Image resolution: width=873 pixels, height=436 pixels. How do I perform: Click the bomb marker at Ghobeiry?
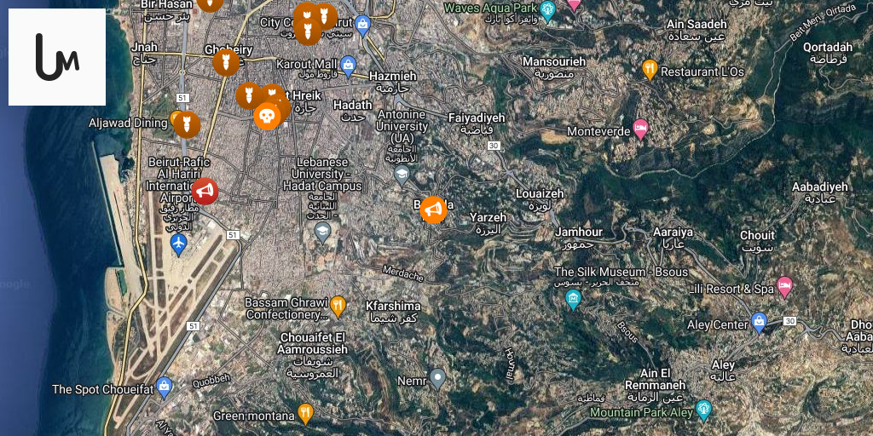[x=226, y=62]
